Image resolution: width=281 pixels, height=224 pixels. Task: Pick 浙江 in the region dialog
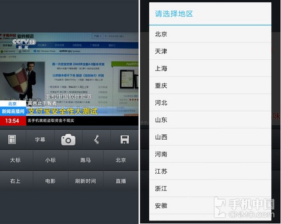tap(210, 188)
